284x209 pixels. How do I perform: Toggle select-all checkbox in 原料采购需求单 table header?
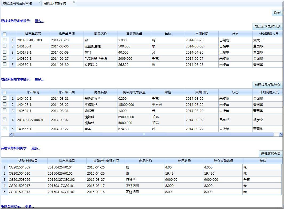[5, 34]
